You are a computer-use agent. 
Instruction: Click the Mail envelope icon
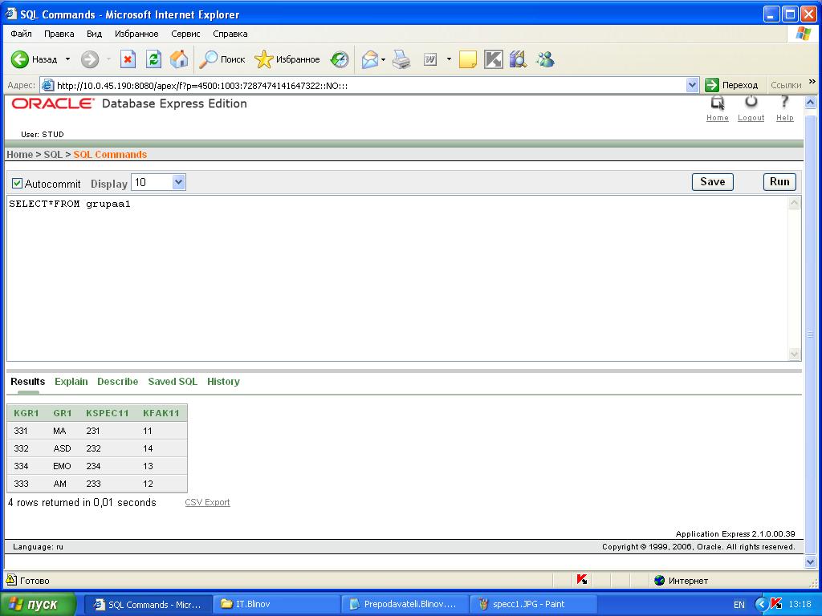point(370,59)
